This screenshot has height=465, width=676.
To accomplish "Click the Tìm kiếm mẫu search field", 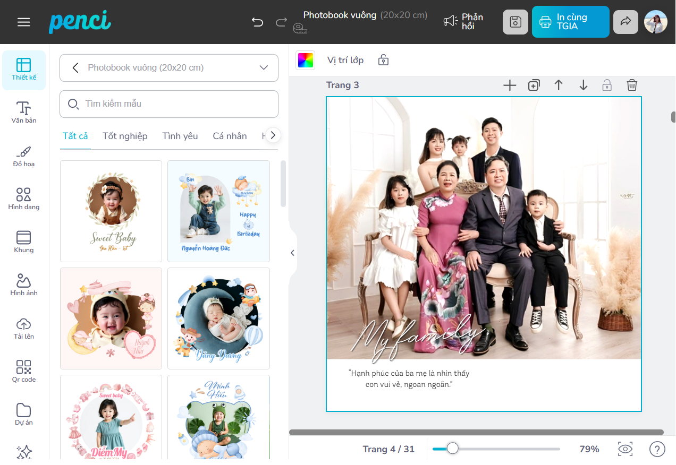I will coord(169,104).
